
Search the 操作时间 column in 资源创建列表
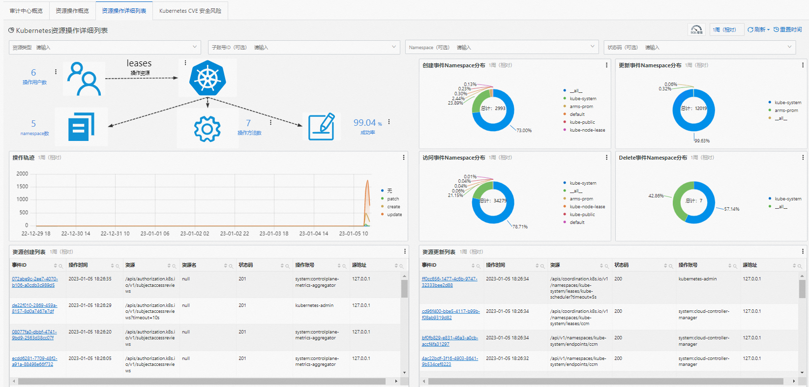[118, 266]
